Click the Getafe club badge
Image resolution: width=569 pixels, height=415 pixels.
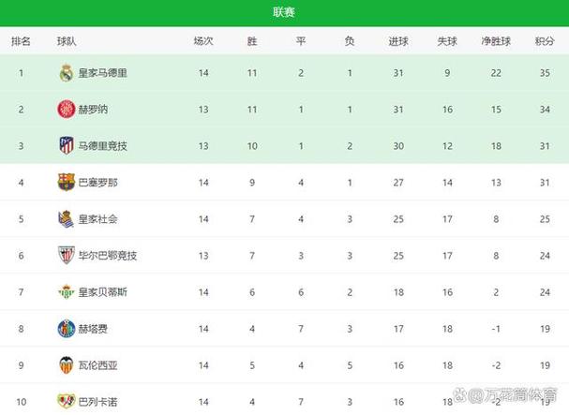pos(67,329)
